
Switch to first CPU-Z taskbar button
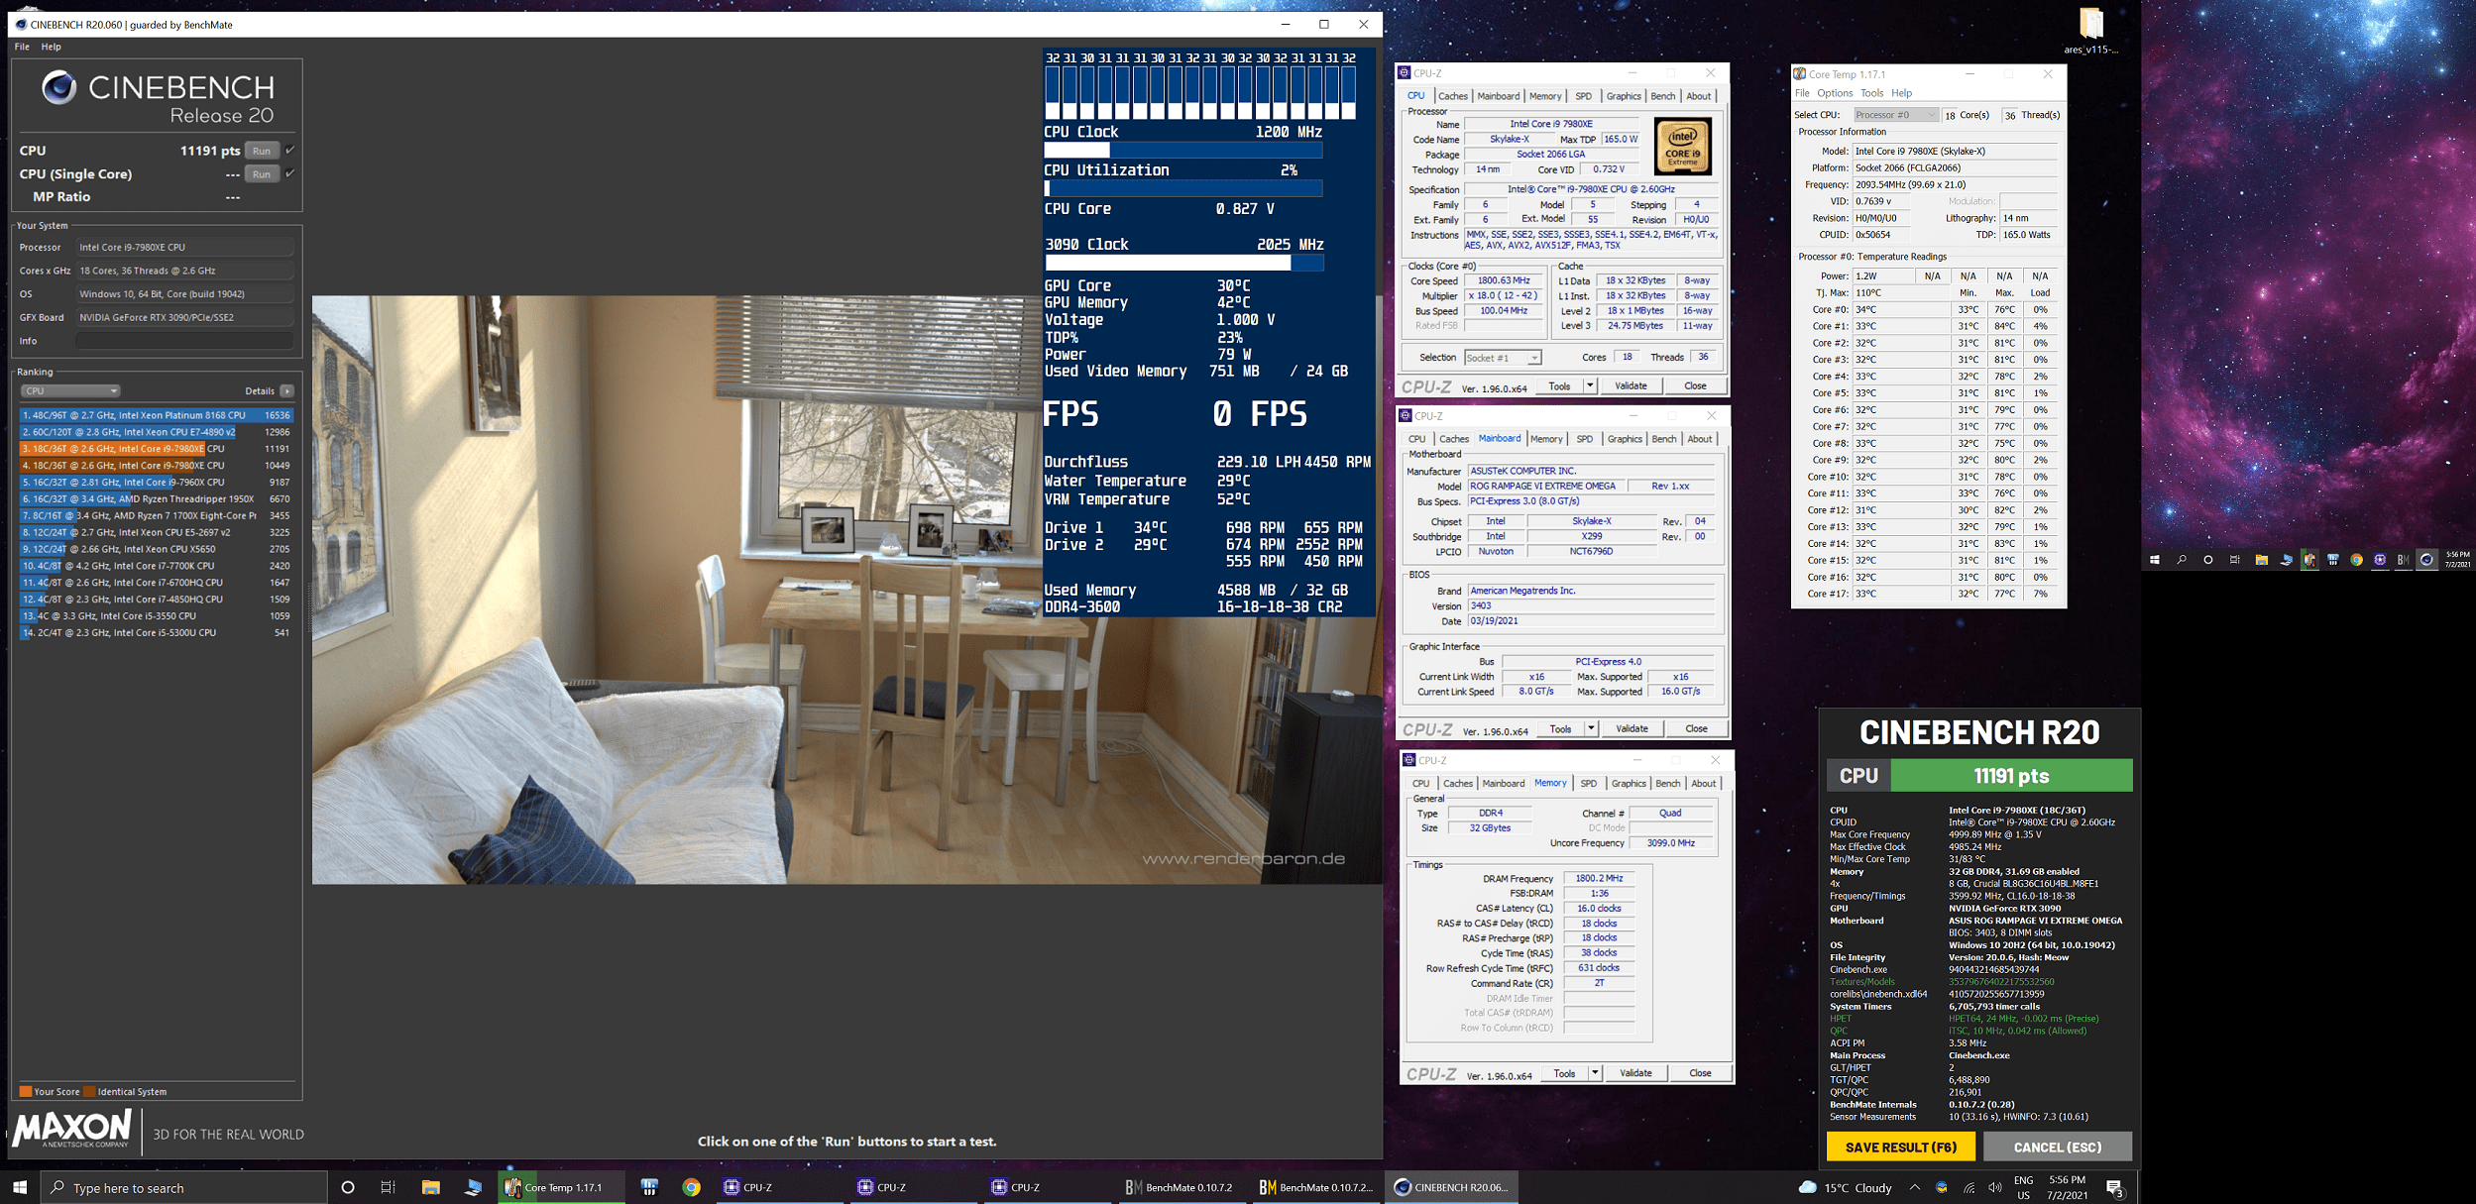point(782,1187)
